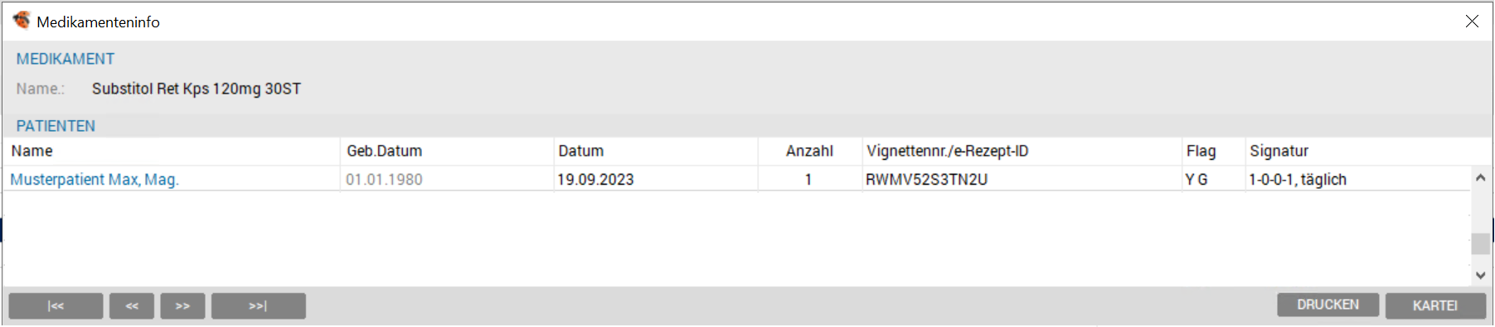Click the DRUCKEN button
Screen dimensions: 1495x327
(x=1328, y=305)
